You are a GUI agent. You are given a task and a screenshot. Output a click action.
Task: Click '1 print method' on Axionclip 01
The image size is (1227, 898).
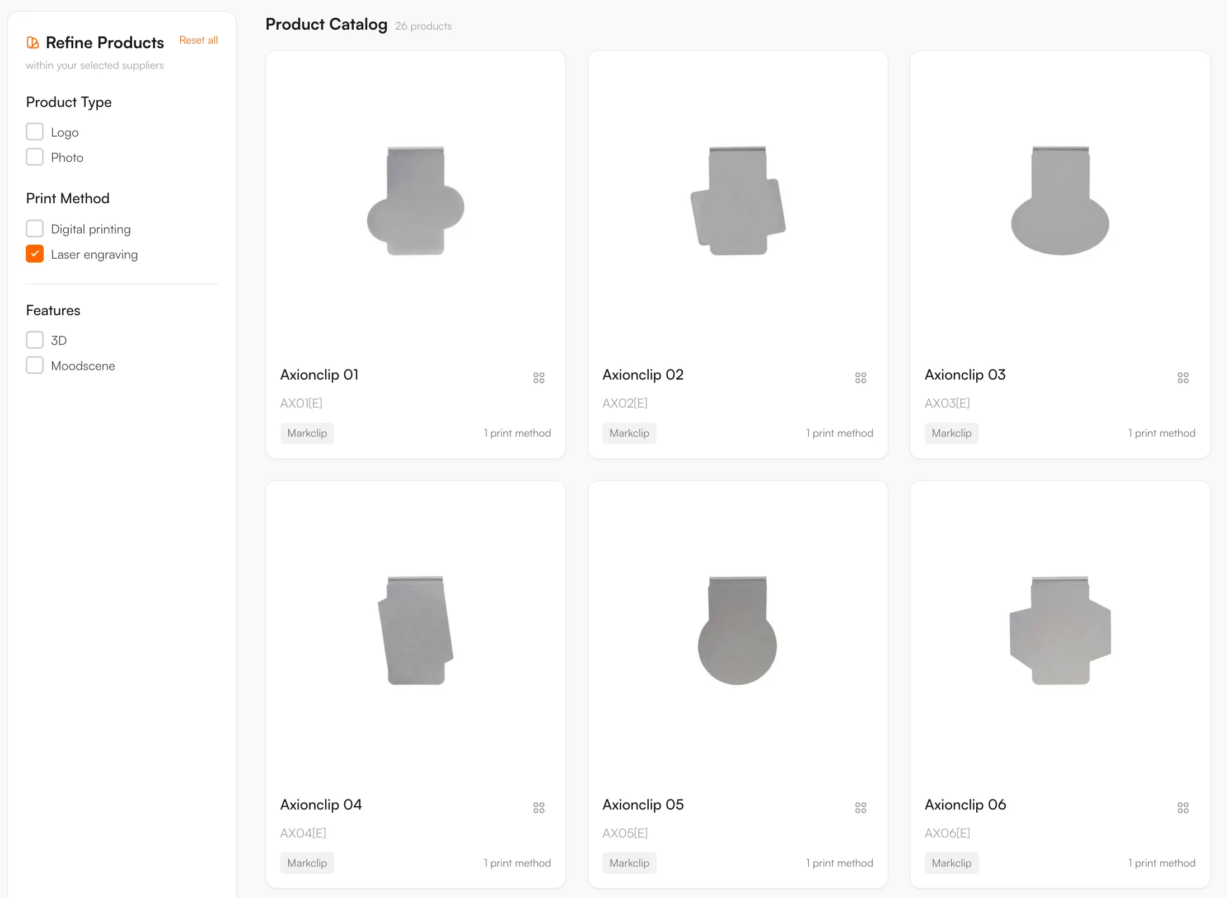click(x=517, y=433)
